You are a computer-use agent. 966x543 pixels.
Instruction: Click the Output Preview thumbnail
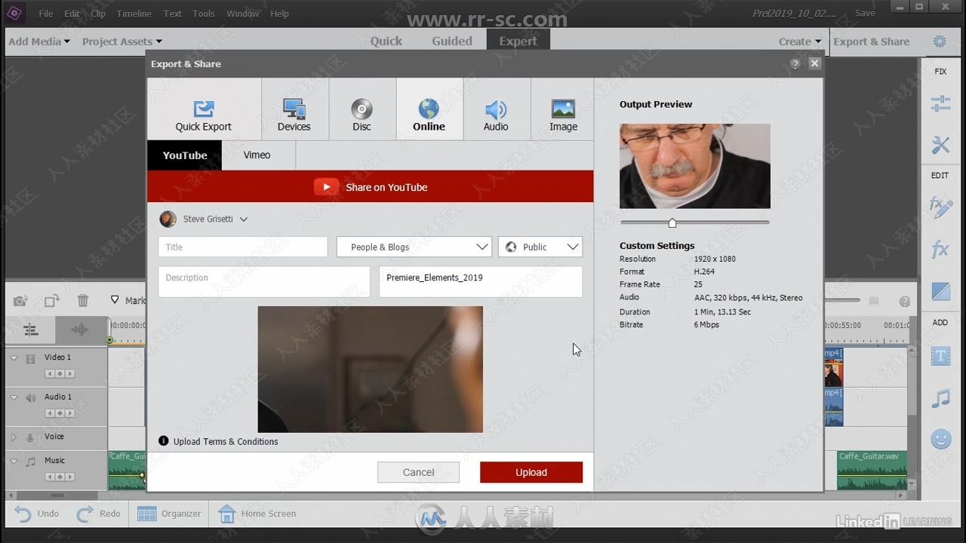695,166
